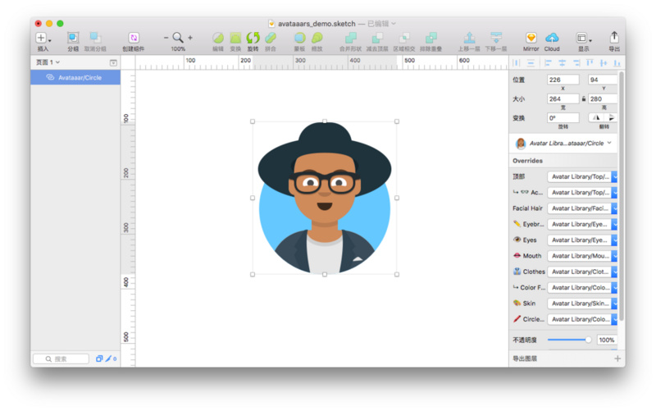Collapse the pages list toggle button

click(x=113, y=63)
